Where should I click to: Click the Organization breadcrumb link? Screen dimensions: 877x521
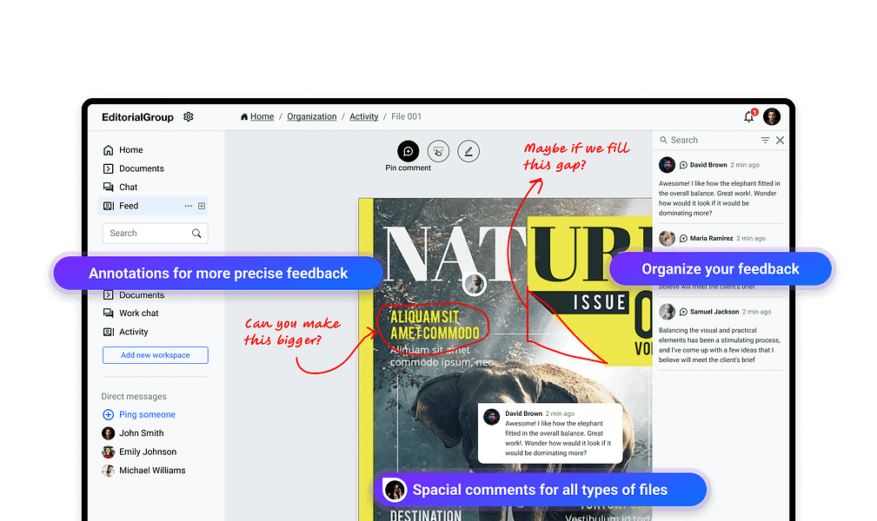(x=311, y=116)
